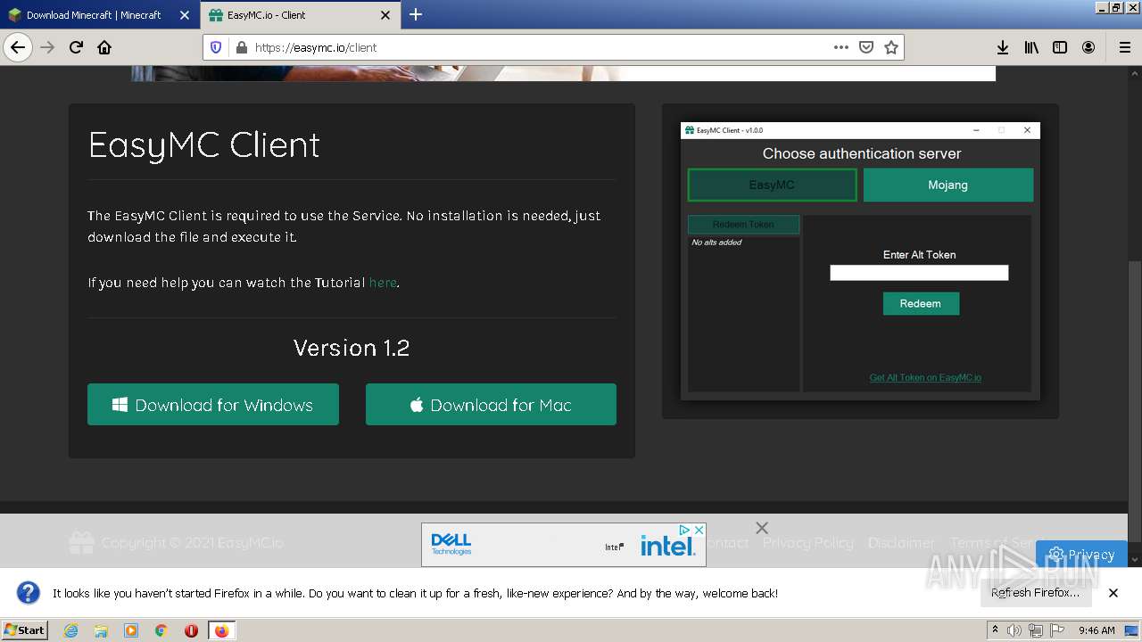Viewport: 1142px width, 642px height.
Task: Open the Disclaimer footer link
Action: pyautogui.click(x=901, y=542)
